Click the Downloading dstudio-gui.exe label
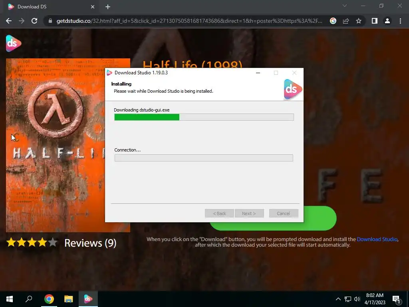 (x=142, y=110)
